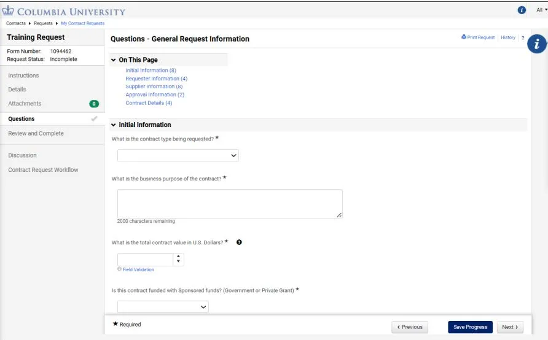Open the My Contract Requests breadcrumb link
Viewport: 548px width, 340px height.
[x=82, y=23]
